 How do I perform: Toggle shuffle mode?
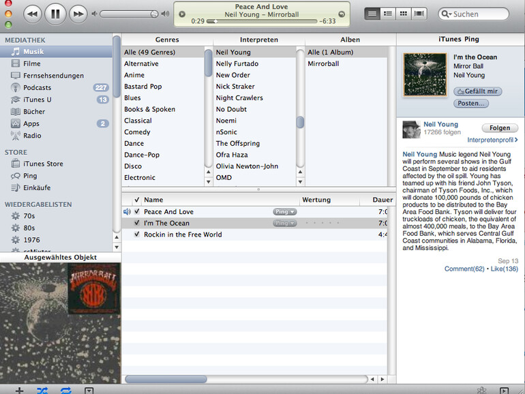point(42,391)
